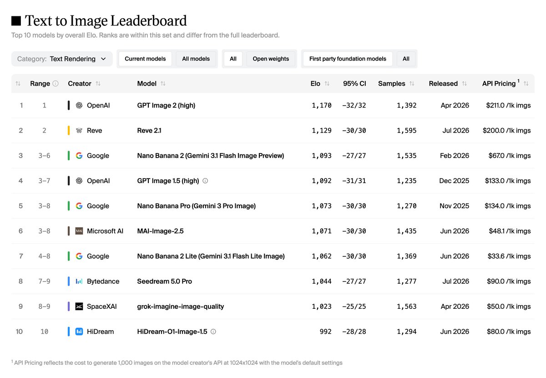Viewport: 546px width, 378px height.
Task: Click release date Feb 2026
Action: click(455, 156)
